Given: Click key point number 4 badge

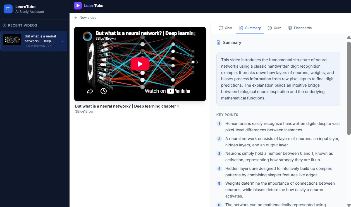Looking at the screenshot, I should point(219,169).
